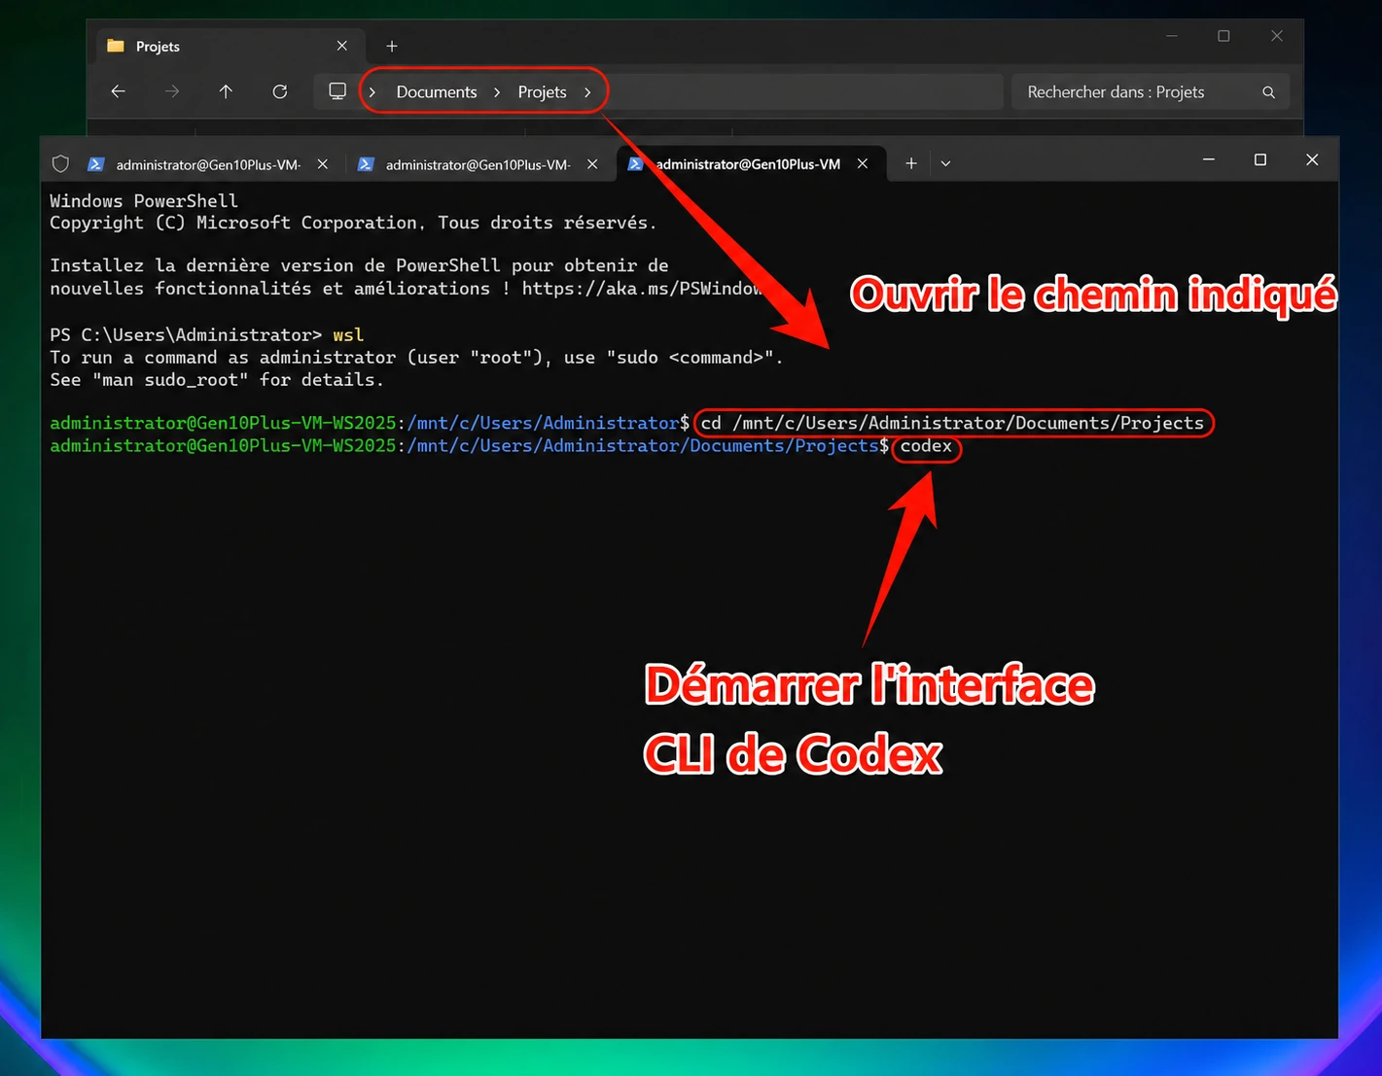Screen dimensions: 1382x1076
Task: Click the magnifier icon in Explorer's search box
Action: 1268,92
